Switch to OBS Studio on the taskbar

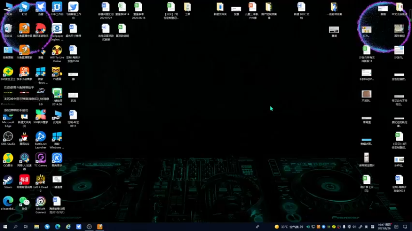[89, 227]
